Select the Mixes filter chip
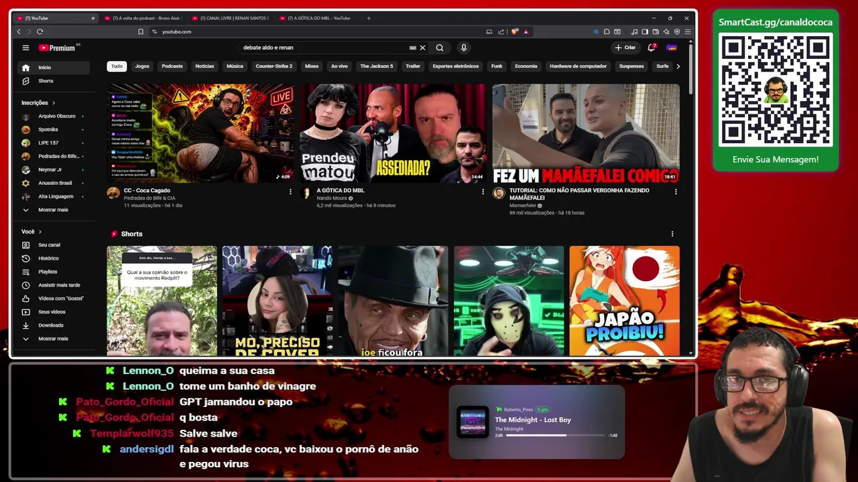This screenshot has height=482, width=858. [x=312, y=66]
